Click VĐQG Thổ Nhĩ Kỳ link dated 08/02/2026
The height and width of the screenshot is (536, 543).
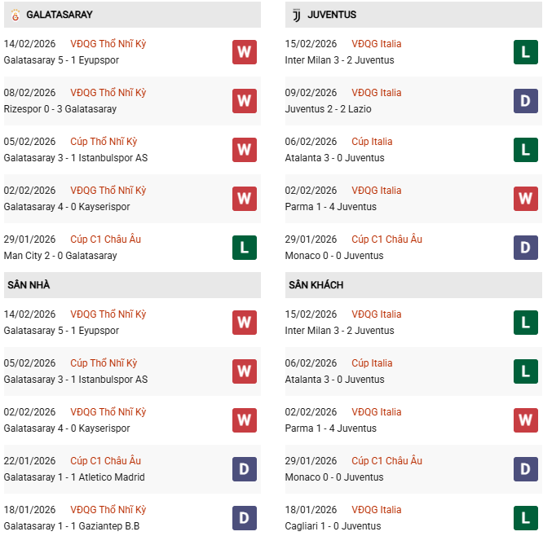coord(108,93)
